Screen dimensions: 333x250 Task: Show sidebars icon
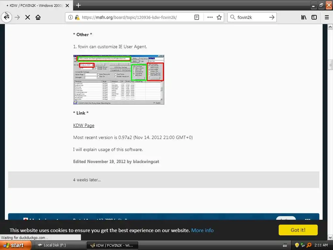coord(314,17)
